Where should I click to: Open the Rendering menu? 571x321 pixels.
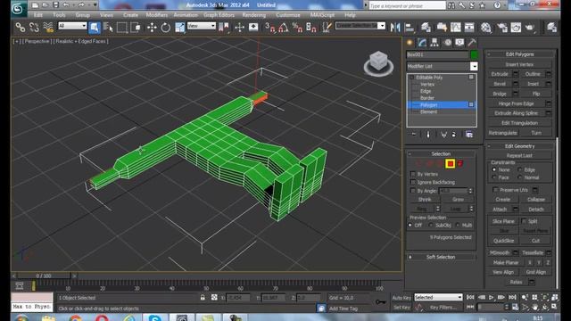[x=253, y=15]
